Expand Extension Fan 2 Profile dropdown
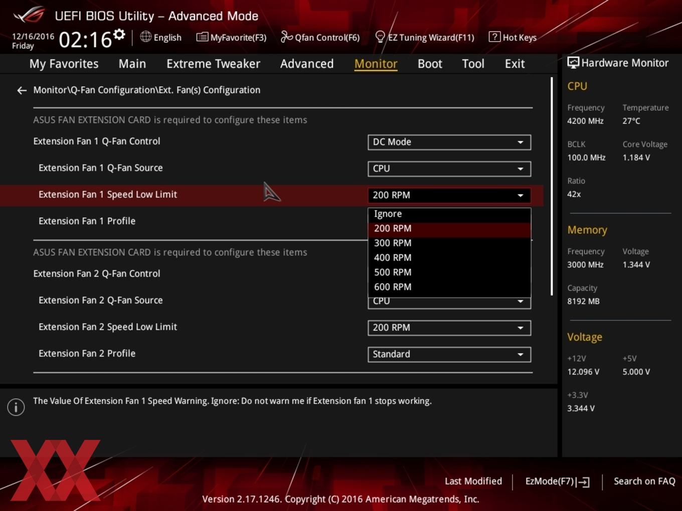This screenshot has height=511, width=682. coord(449,354)
